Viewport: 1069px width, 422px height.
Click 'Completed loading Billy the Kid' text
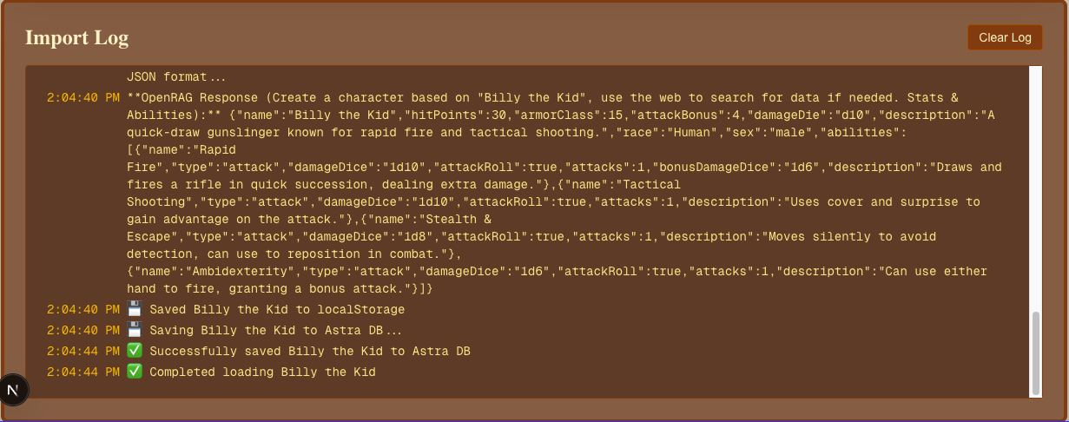(x=262, y=372)
